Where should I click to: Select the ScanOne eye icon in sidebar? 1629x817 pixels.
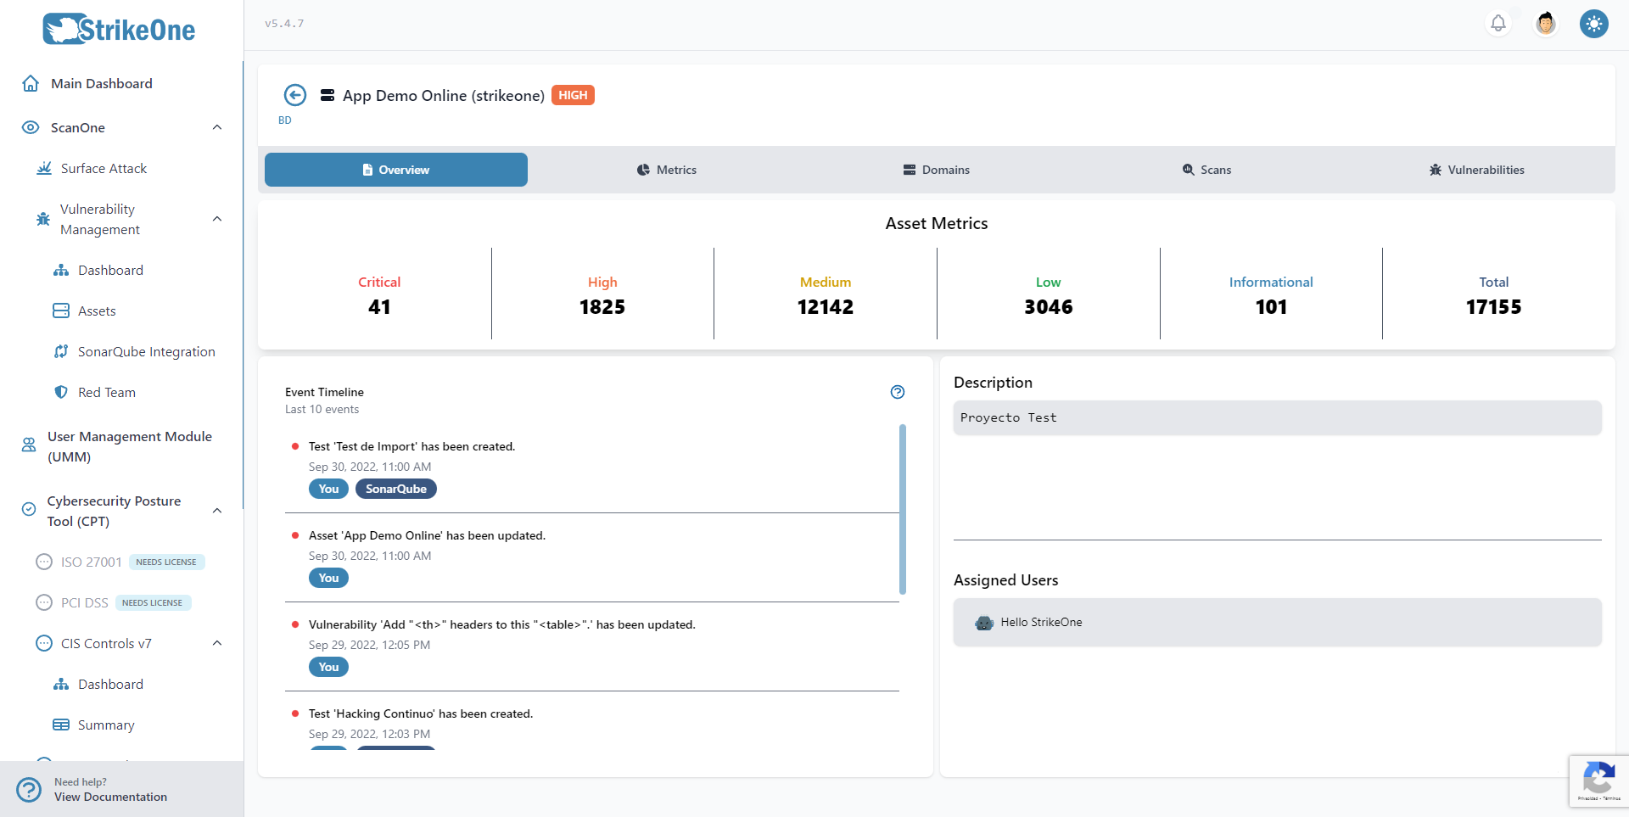[30, 127]
